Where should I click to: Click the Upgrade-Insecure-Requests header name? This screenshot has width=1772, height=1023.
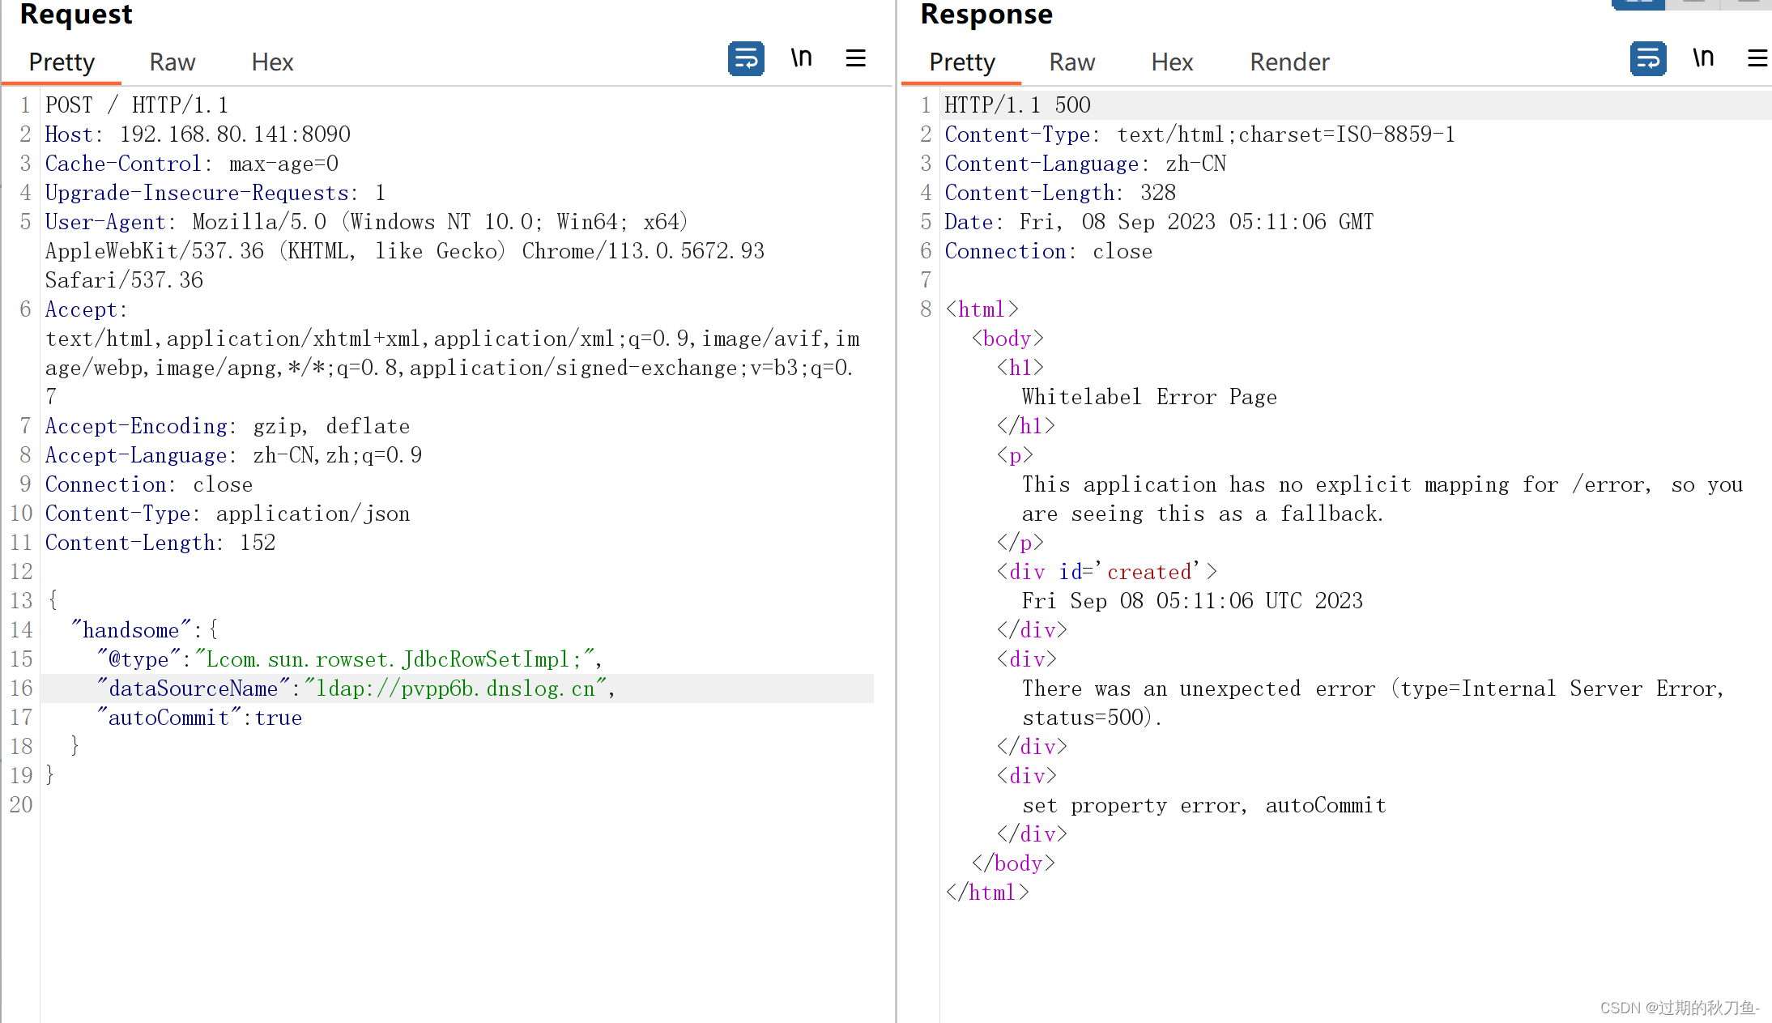pos(197,193)
